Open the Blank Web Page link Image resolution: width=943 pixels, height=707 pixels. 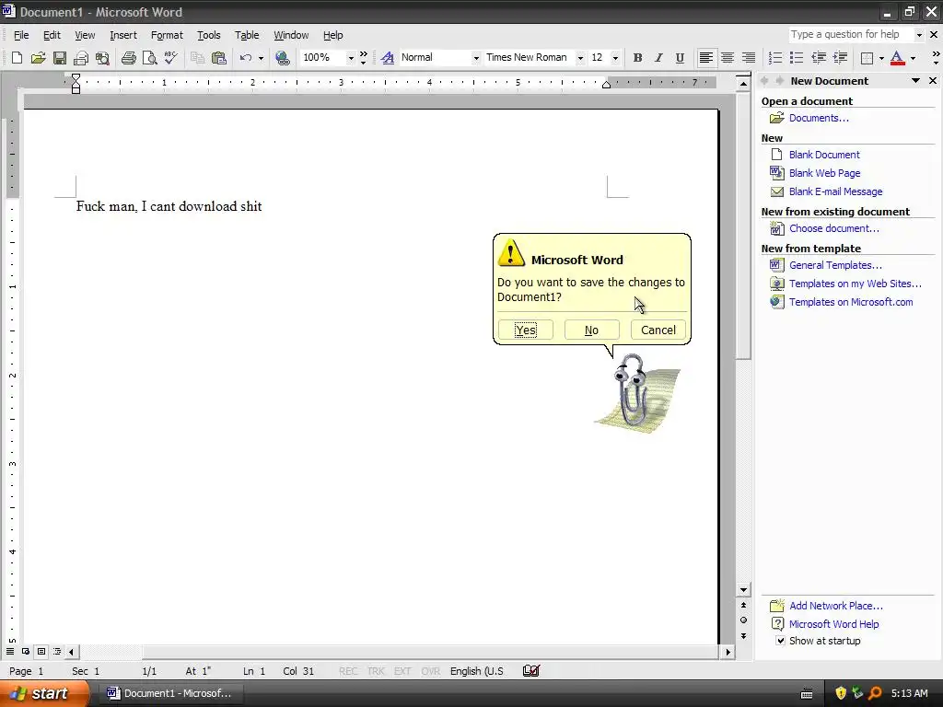[824, 173]
